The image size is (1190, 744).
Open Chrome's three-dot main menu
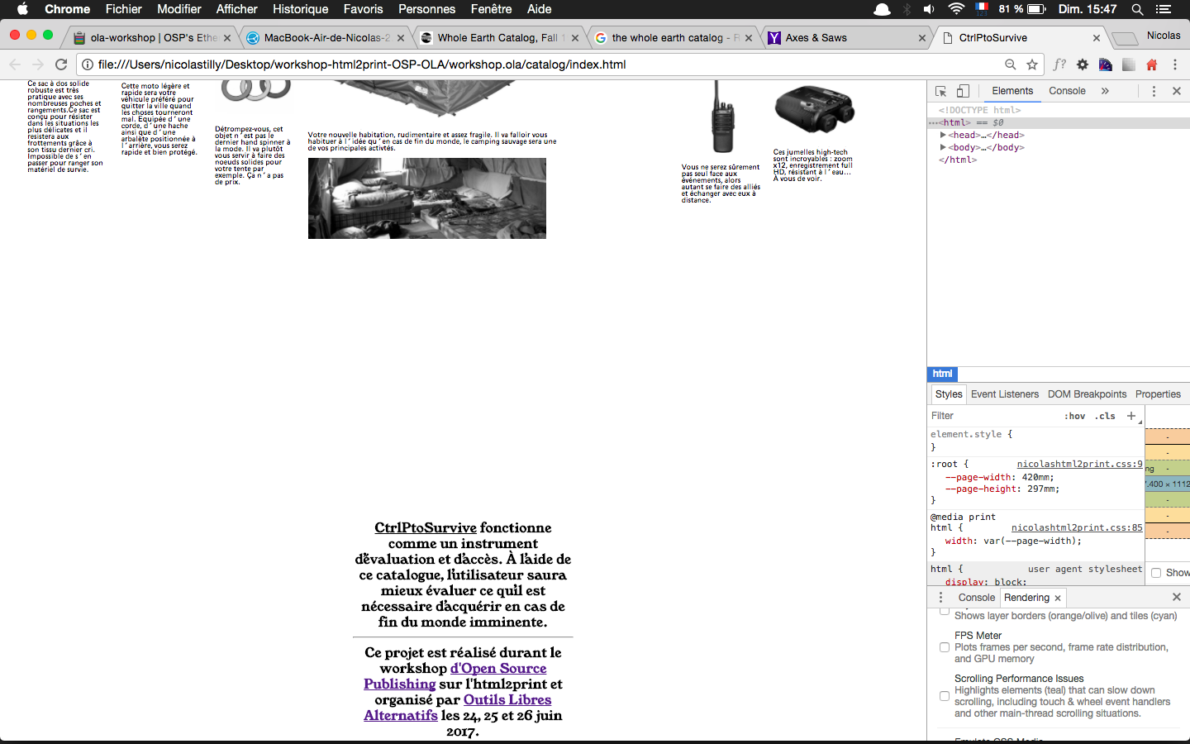(1175, 64)
